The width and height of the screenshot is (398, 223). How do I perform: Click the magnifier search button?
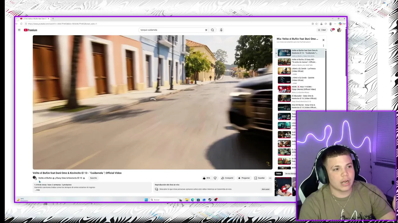(x=212, y=30)
